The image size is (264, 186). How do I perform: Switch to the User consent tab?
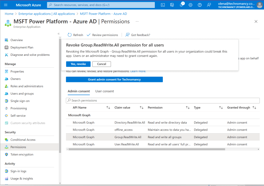tap(105, 91)
